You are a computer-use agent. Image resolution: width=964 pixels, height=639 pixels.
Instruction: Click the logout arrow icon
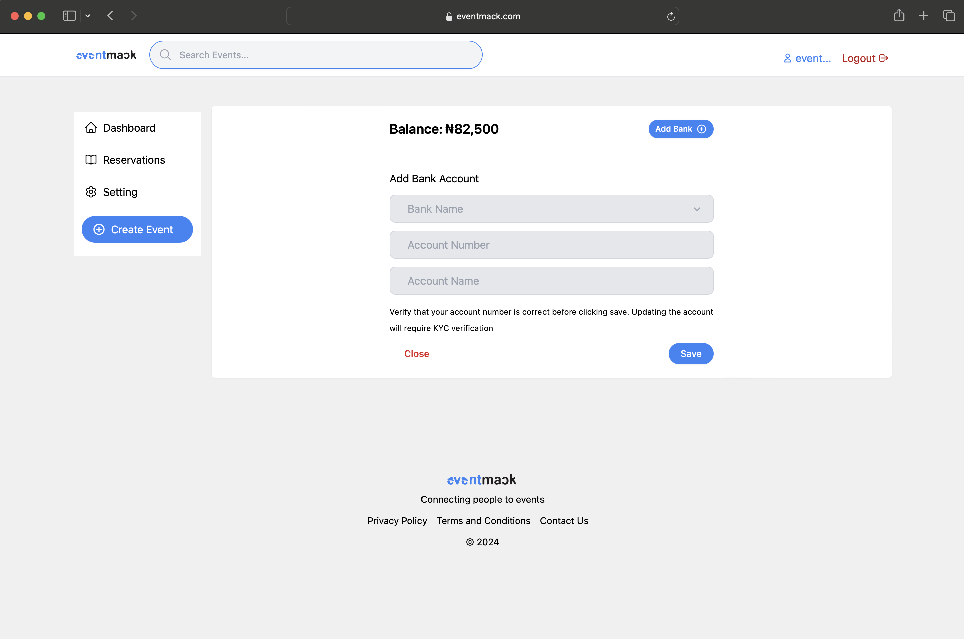tap(884, 58)
